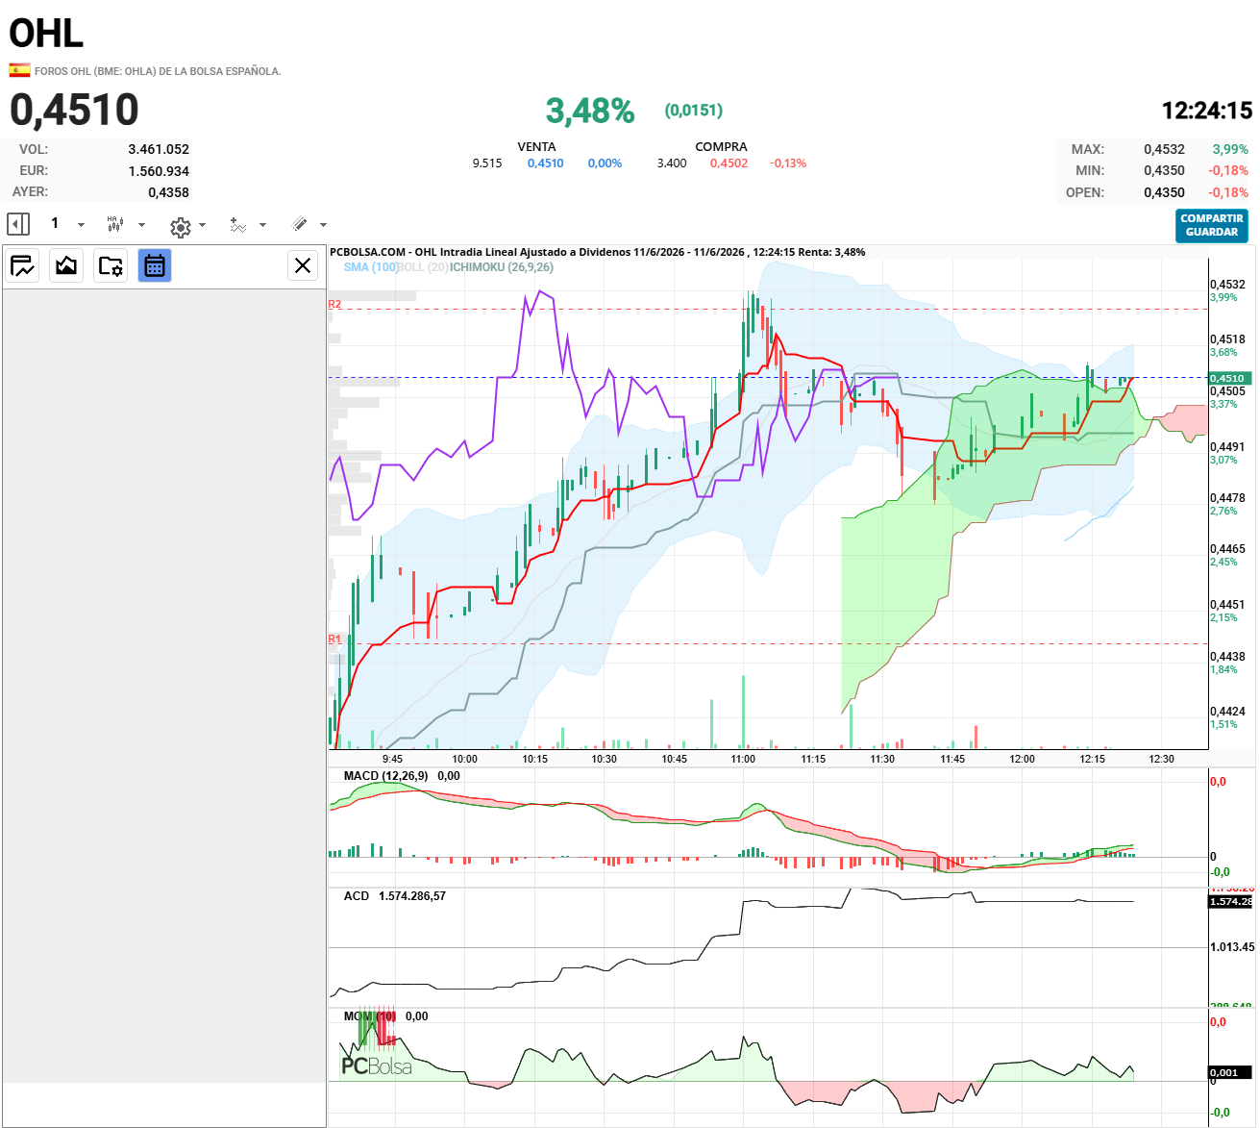Viewport: 1260px width, 1128px height.
Task: Click the R2 resistance line marker
Action: tap(334, 304)
